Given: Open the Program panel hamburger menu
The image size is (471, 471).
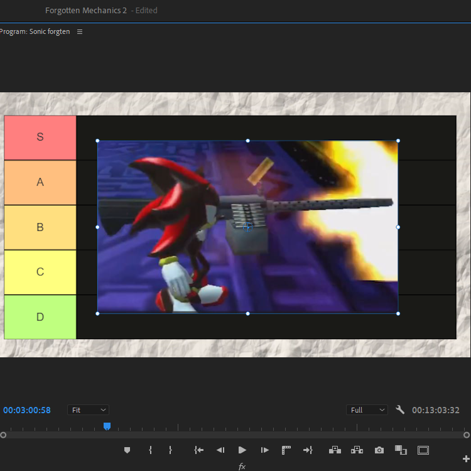Looking at the screenshot, I should pos(80,32).
